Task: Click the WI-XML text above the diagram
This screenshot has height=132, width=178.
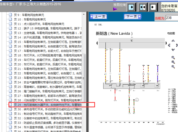Action: [x=98, y=25]
